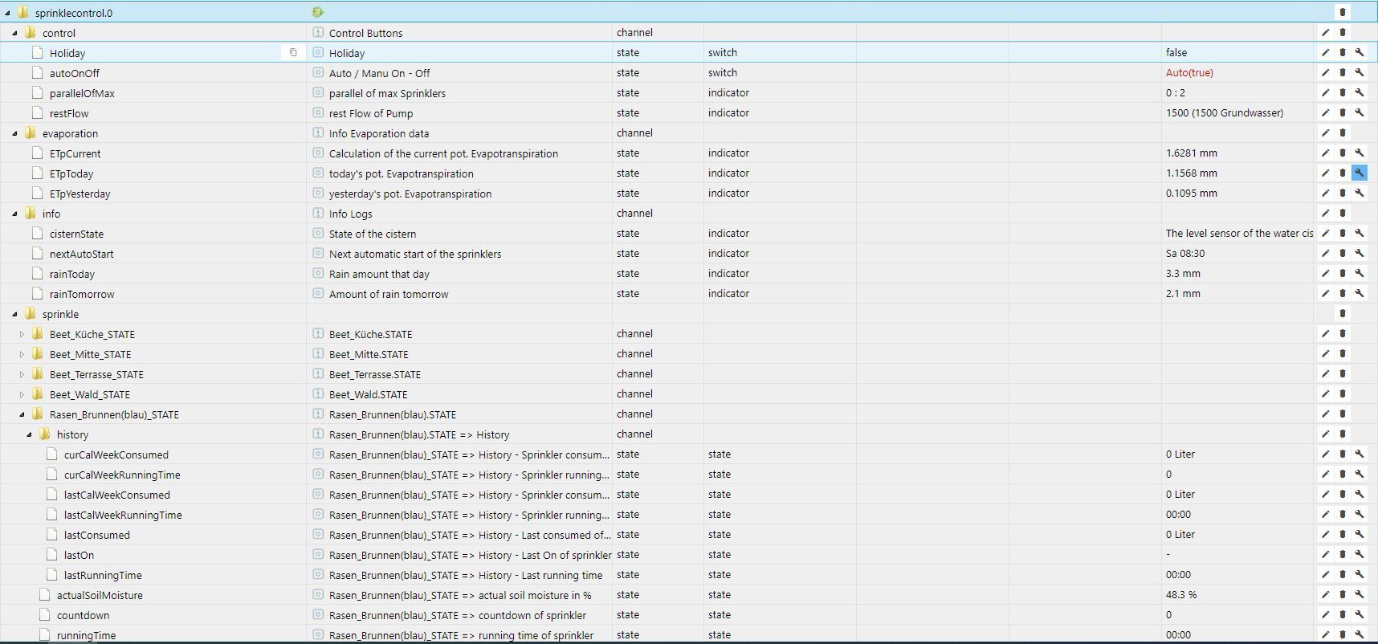The width and height of the screenshot is (1378, 644).
Task: Expand the Beet_Wald_STATE folder
Action: click(x=22, y=394)
